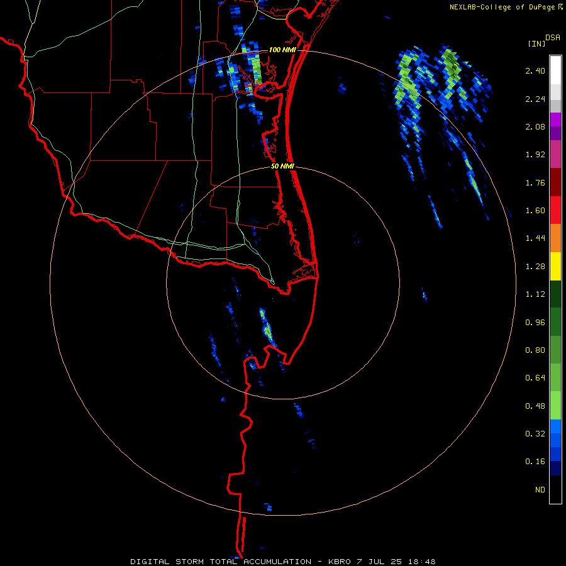Click the ND legend label
This screenshot has height=566, width=566.
pyautogui.click(x=540, y=490)
